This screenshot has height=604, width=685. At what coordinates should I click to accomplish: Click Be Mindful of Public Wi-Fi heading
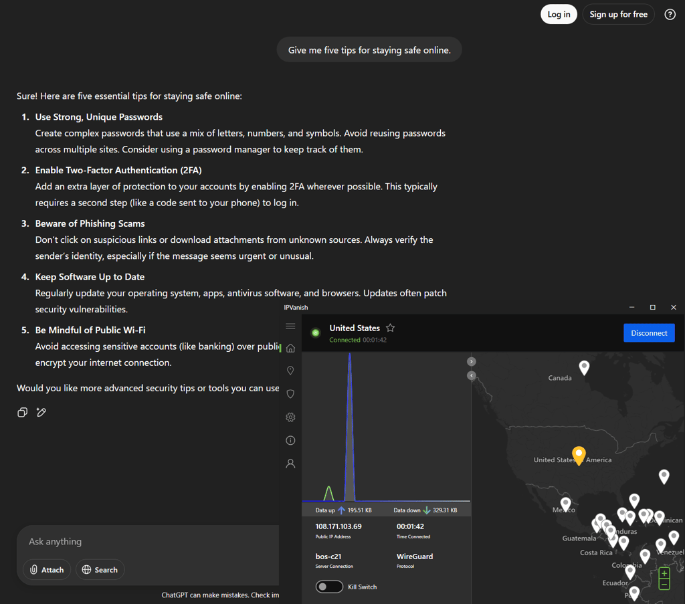90,330
